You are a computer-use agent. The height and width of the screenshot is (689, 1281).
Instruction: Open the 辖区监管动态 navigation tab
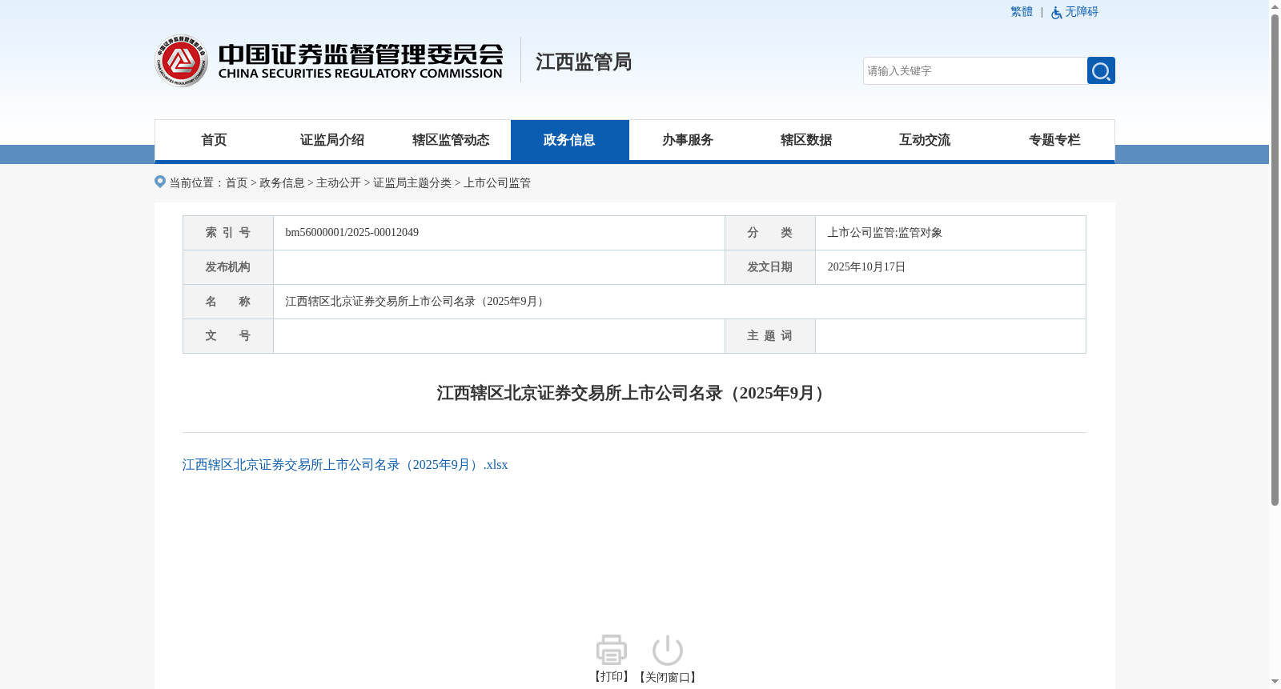[x=451, y=140]
